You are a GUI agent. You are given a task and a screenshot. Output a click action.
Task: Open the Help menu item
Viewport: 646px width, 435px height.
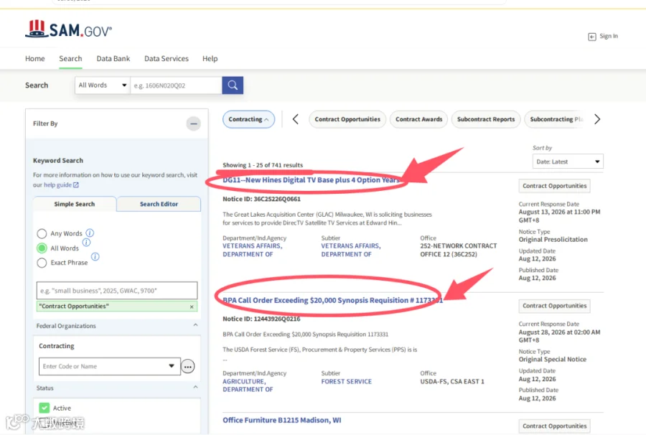(x=210, y=58)
